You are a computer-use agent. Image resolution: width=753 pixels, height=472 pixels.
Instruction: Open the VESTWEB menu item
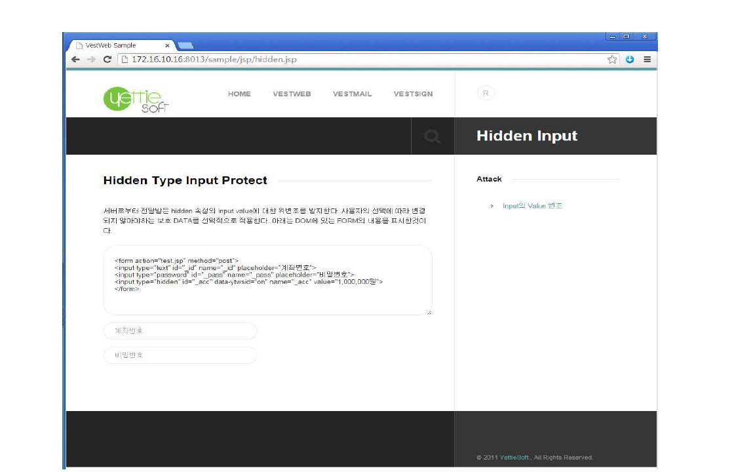pyautogui.click(x=292, y=94)
